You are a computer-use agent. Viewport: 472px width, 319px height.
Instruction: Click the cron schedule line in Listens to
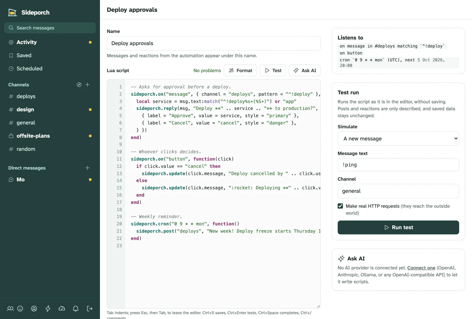tap(398, 62)
